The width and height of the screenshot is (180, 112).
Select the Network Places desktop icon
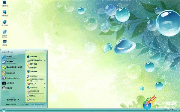tap(4, 23)
